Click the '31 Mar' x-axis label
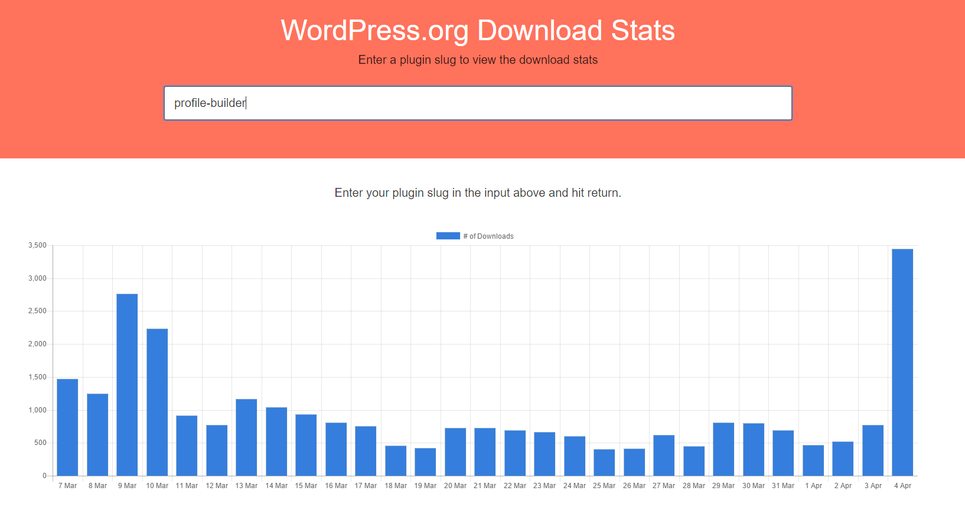Image resolution: width=965 pixels, height=510 pixels. coord(783,486)
